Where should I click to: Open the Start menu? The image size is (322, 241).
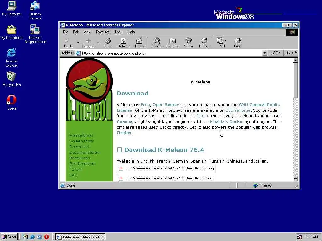pyautogui.click(x=9, y=237)
